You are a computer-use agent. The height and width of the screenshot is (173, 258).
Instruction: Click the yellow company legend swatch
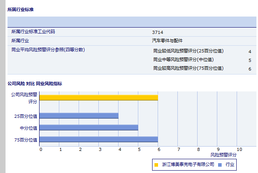click(156, 165)
